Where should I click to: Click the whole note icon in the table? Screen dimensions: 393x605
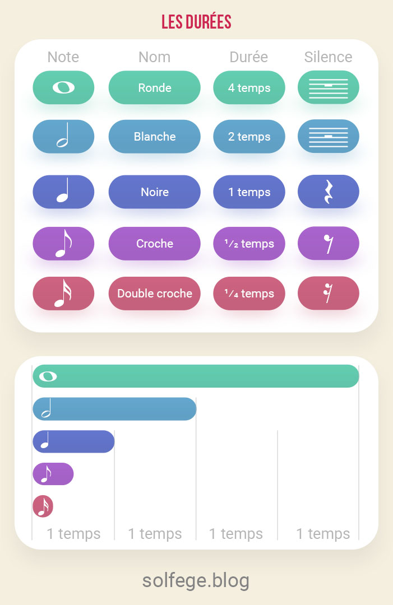[63, 87]
